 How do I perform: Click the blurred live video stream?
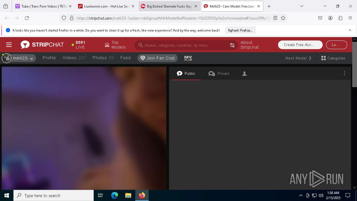point(84,128)
